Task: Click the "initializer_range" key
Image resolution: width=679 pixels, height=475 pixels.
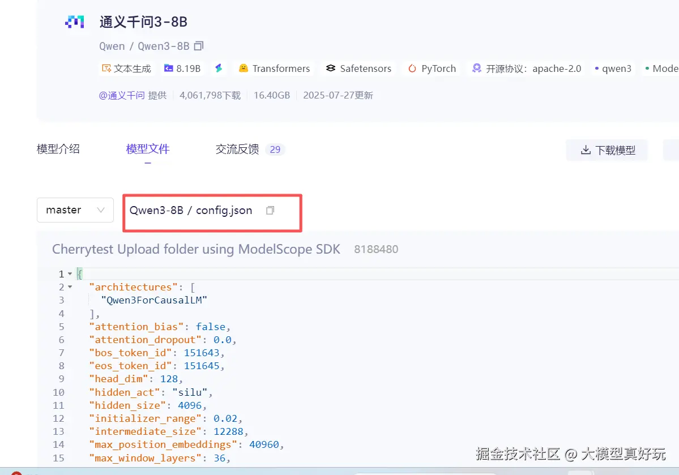Action: click(145, 418)
